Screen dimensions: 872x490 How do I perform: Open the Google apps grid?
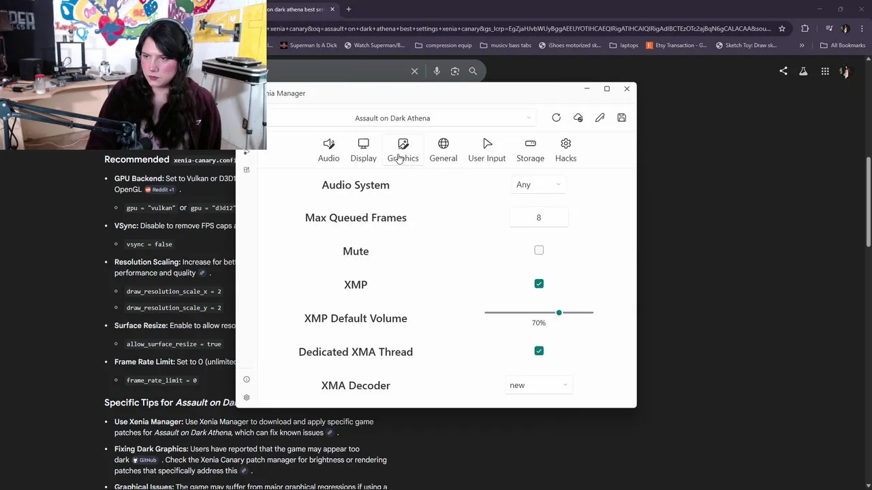(x=825, y=71)
